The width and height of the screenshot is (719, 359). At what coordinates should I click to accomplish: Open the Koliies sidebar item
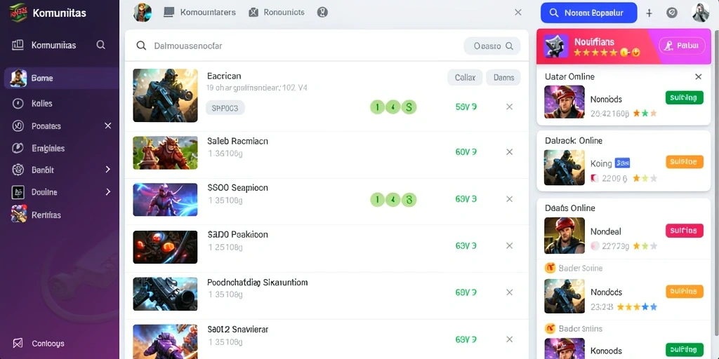41,104
